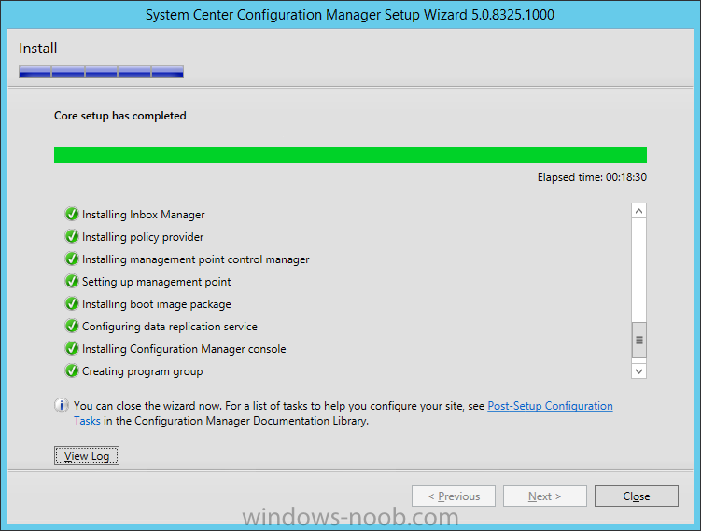Image resolution: width=701 pixels, height=531 pixels.
Task: Select 'Installing management point control manager' text
Action: coord(195,259)
